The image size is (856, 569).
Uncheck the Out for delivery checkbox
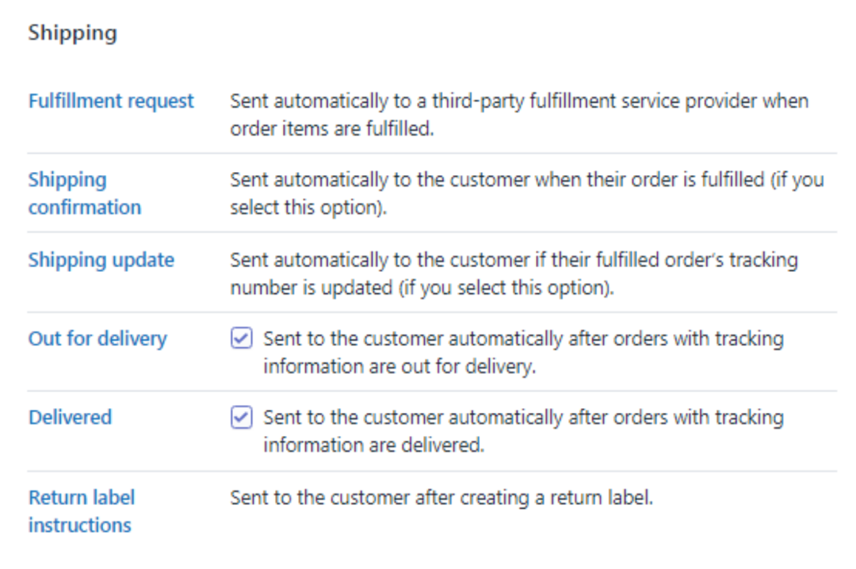242,338
